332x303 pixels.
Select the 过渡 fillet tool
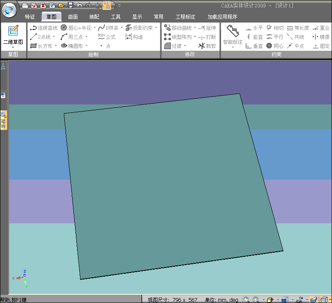tap(173, 46)
